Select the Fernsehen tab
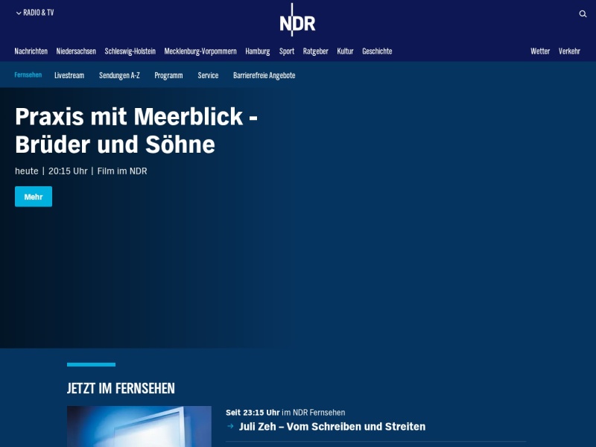Image resolution: width=596 pixels, height=447 pixels. (28, 75)
